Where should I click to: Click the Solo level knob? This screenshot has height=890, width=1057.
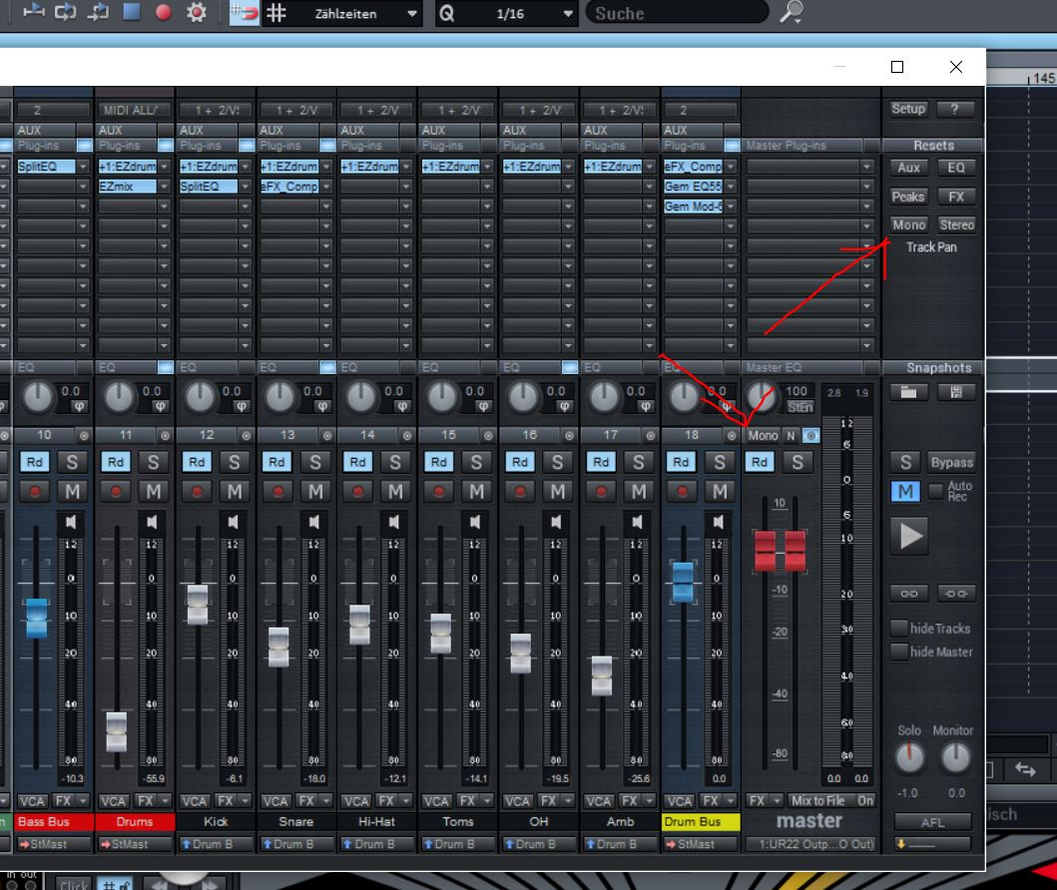pos(908,757)
